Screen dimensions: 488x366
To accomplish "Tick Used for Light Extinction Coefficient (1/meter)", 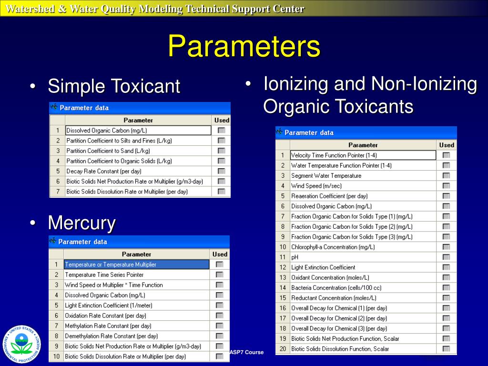I will (x=219, y=305).
